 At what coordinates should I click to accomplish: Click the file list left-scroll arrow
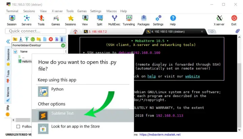click(13, 120)
